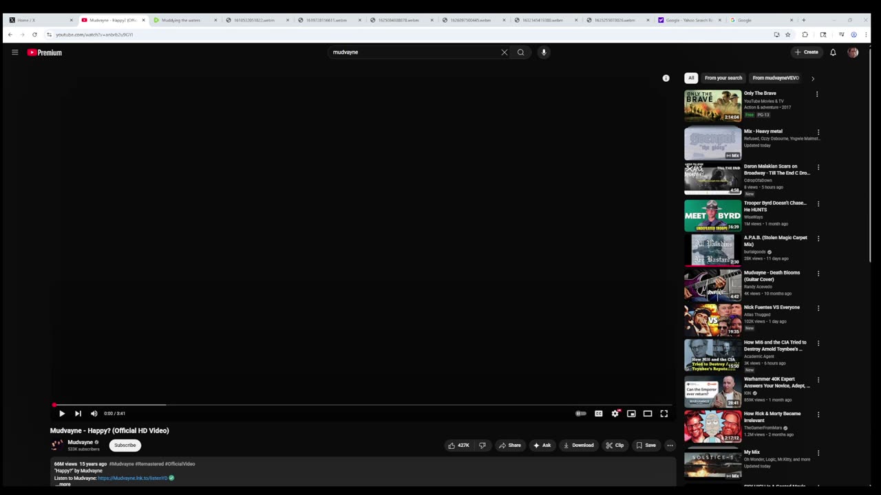Switch to the Home / X tab

pyautogui.click(x=40, y=20)
